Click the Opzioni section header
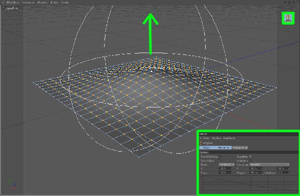Image resolution: width=300 pixels, height=196 pixels. [x=249, y=152]
